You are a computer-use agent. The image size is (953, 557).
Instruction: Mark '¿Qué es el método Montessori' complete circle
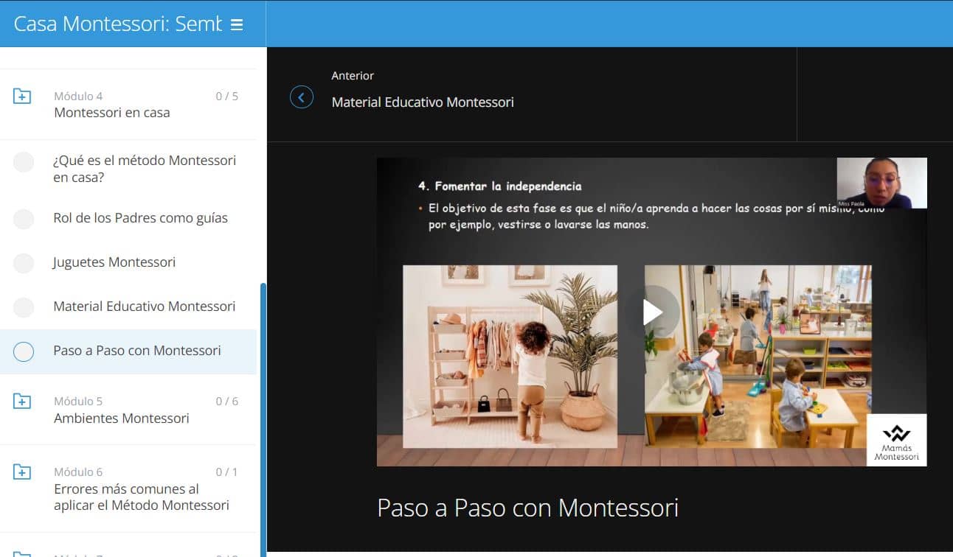click(x=24, y=162)
